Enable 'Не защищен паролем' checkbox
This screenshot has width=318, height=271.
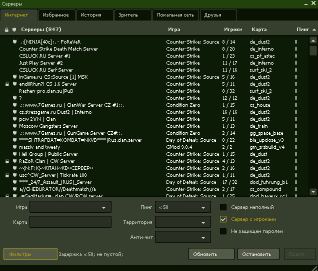click(x=223, y=231)
